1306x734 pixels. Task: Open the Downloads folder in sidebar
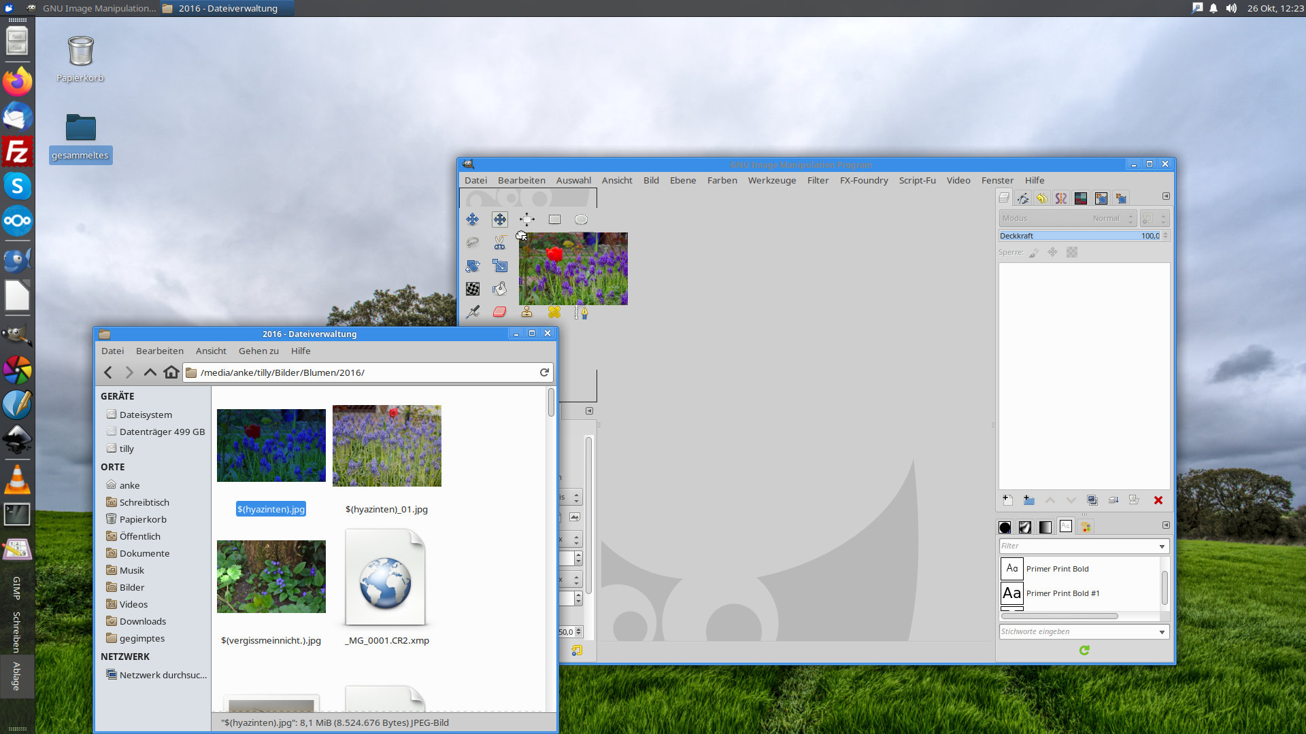tap(142, 621)
